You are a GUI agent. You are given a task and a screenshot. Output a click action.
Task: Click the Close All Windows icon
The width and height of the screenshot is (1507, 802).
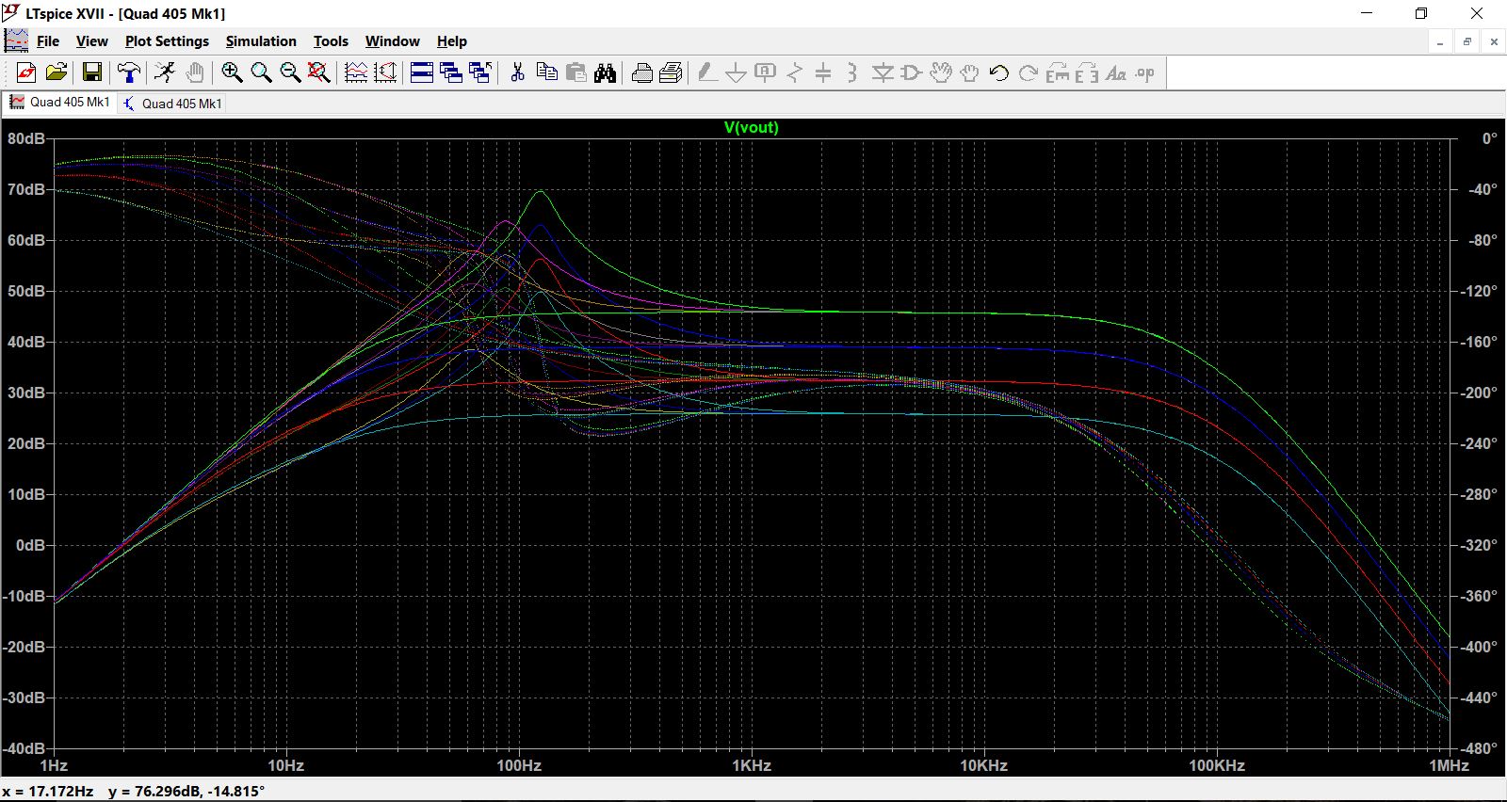(480, 72)
